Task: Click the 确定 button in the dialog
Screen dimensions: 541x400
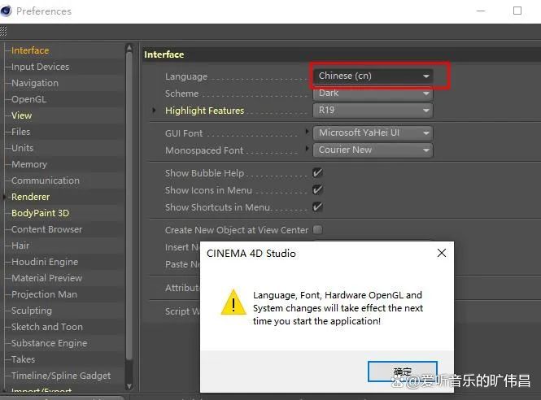Action: pos(403,372)
